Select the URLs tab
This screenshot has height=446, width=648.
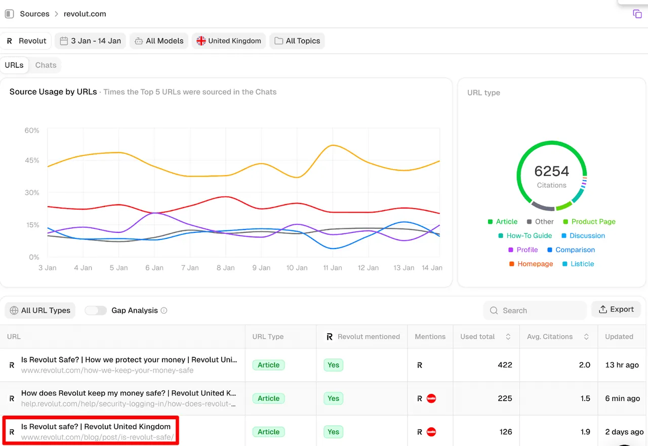click(14, 65)
